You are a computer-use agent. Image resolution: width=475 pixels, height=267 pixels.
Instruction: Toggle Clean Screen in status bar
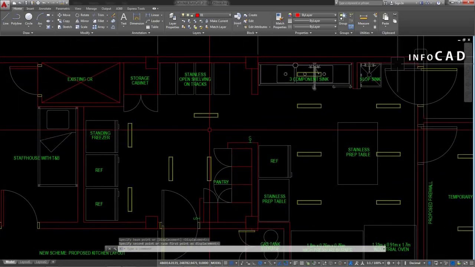(465, 263)
